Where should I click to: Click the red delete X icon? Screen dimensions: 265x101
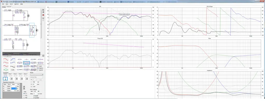pos(43,15)
